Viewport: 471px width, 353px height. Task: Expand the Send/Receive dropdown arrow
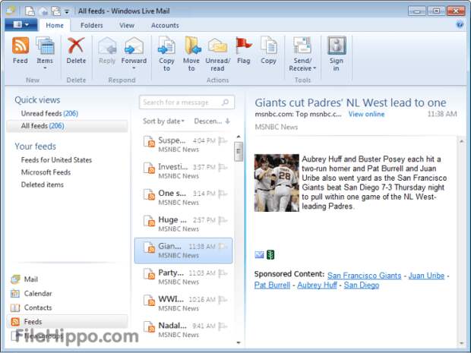315,68
